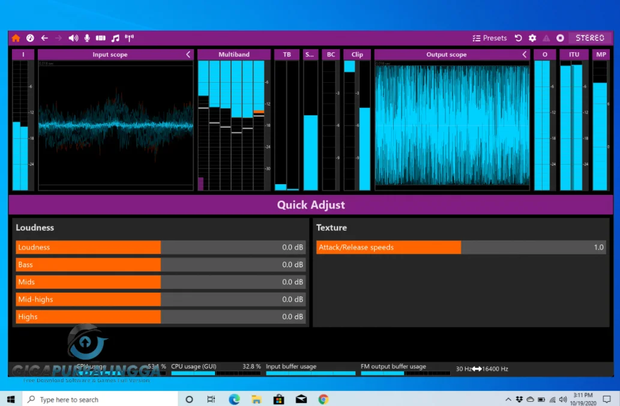The width and height of the screenshot is (620, 406).
Task: Select the Input scope header
Action: click(x=110, y=55)
